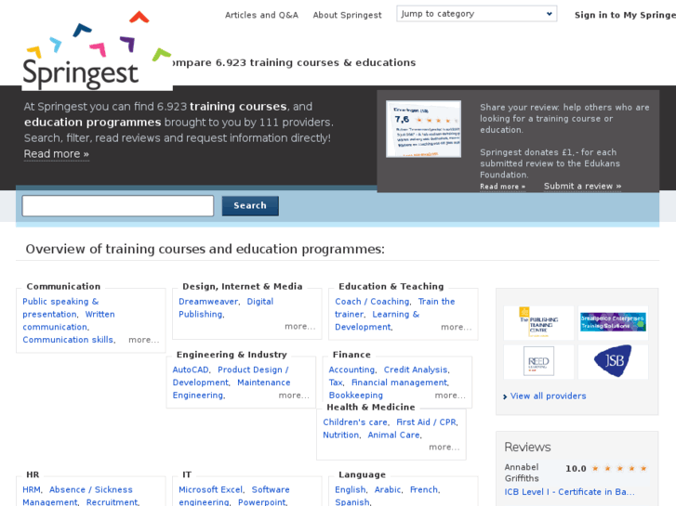Screen dimensions: 676x506
Task: Click the 10.0 star rating
Action: pyautogui.click(x=619, y=469)
